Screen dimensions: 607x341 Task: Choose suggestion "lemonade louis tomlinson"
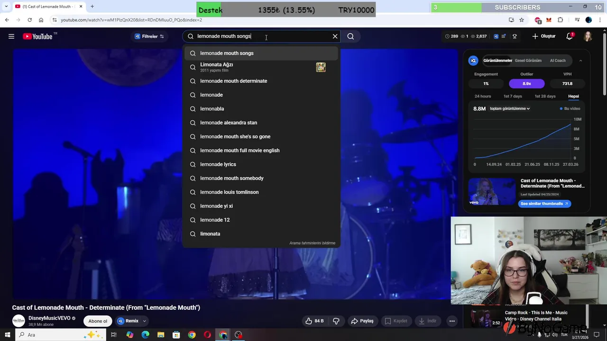coord(261,192)
